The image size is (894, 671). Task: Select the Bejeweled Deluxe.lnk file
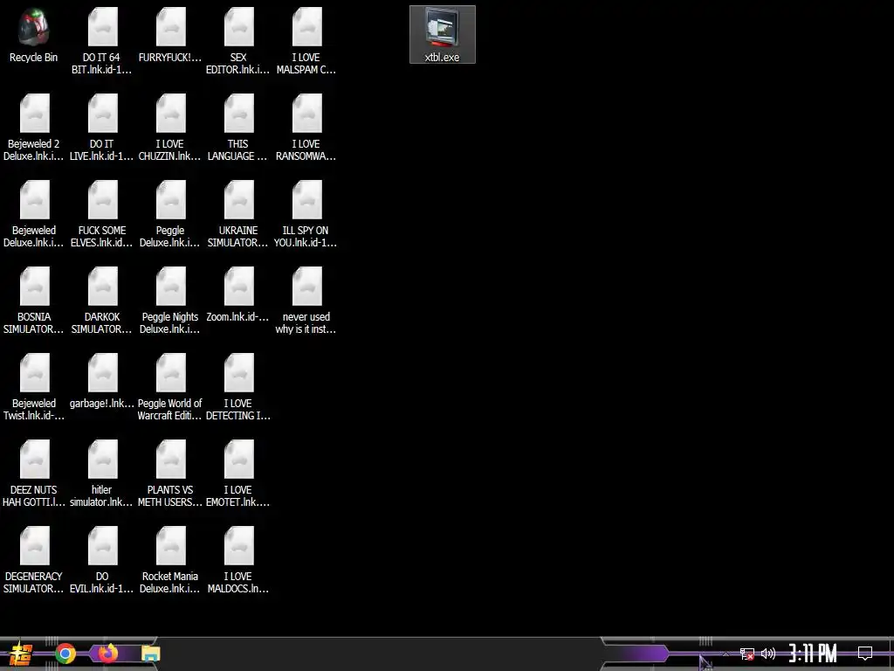click(x=34, y=215)
